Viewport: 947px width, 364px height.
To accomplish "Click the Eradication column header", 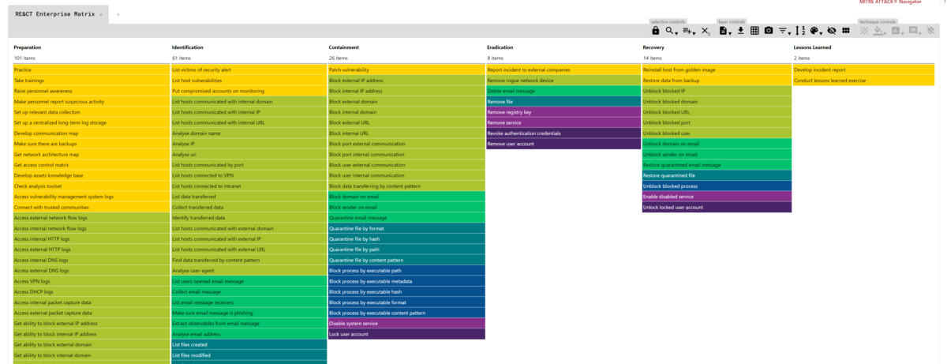I will click(500, 47).
